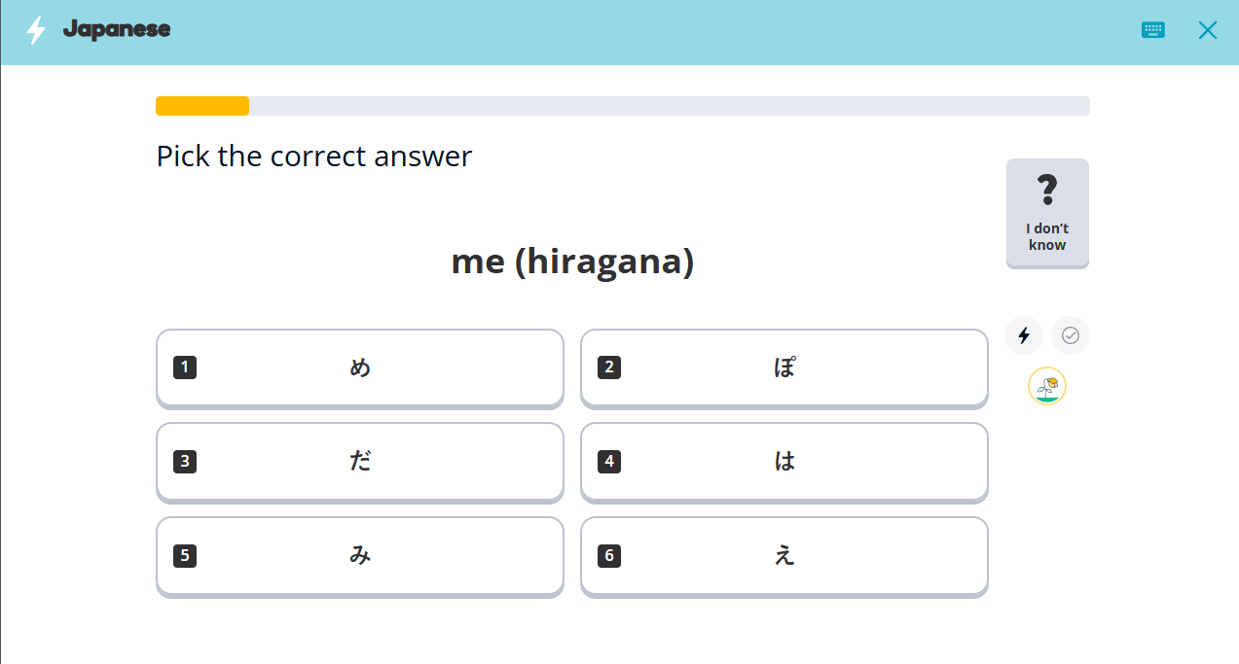Toggle the speed review lightning icon

[1024, 335]
